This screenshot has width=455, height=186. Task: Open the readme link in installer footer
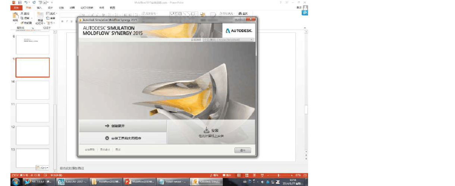point(118,150)
